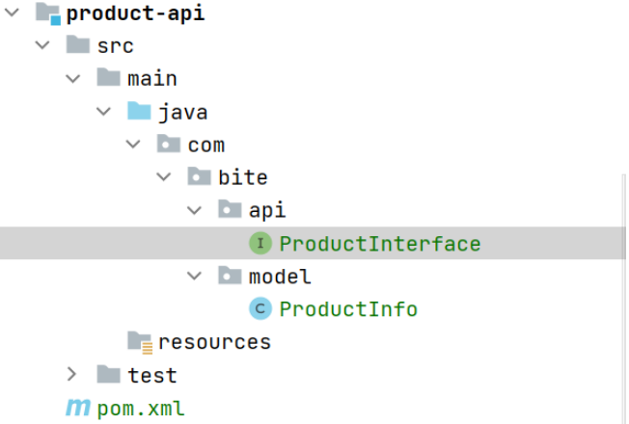Click the Maven m icon beside pom.xml
Screen dimensions: 629x424
click(x=78, y=408)
